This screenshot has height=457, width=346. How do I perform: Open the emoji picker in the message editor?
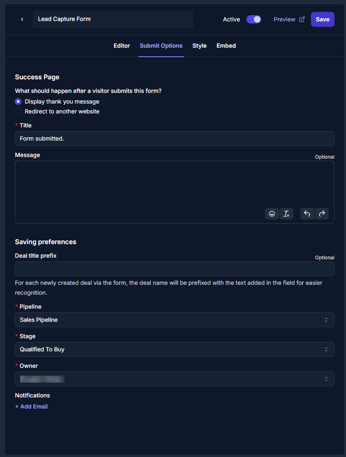click(272, 214)
